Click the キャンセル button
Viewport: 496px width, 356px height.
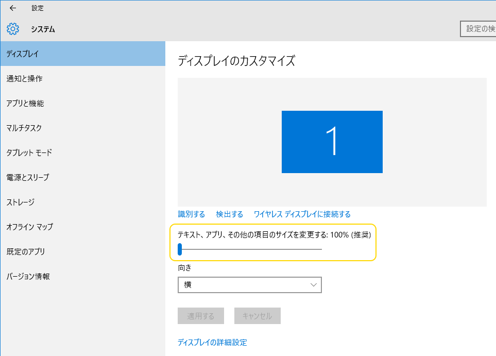(x=257, y=316)
